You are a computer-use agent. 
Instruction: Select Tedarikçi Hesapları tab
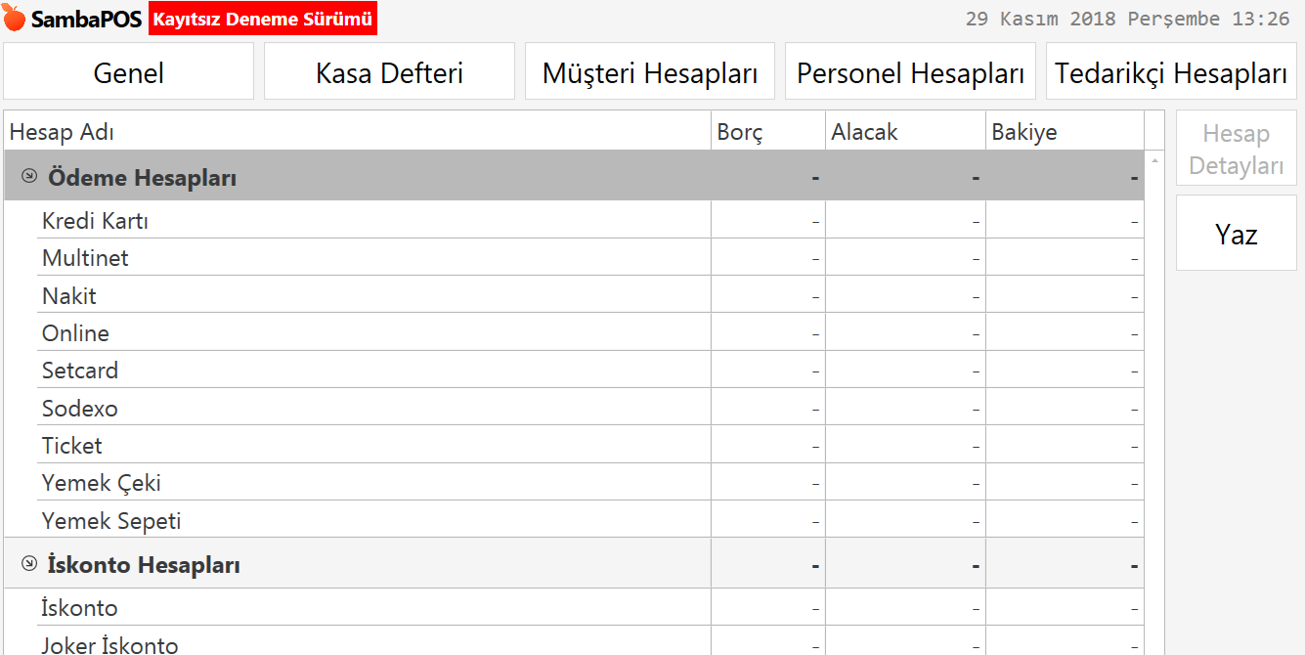click(x=1171, y=71)
